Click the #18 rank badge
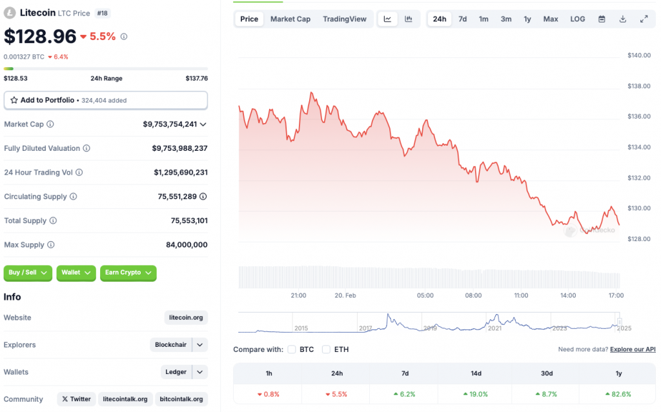 tap(103, 13)
